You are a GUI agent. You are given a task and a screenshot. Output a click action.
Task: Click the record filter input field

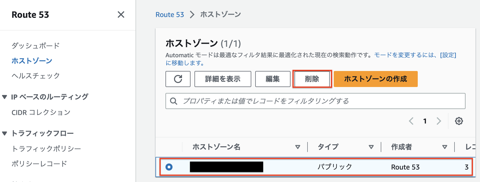pos(275,101)
